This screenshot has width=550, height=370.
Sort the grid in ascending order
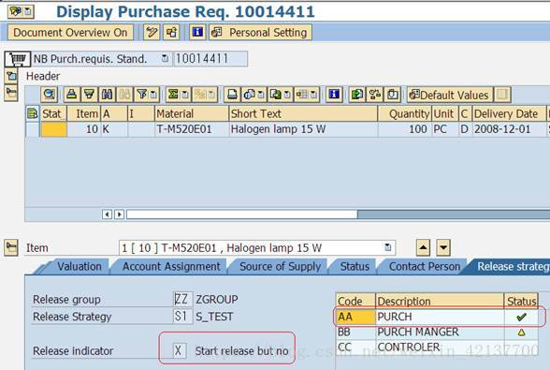click(x=71, y=95)
